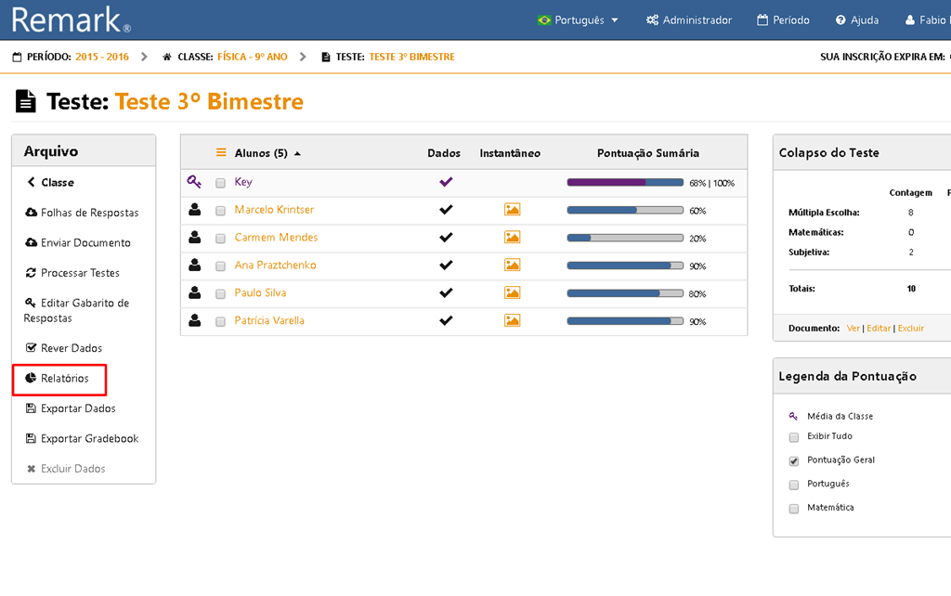Enable the Exibir Tudo checkbox

pyautogui.click(x=793, y=436)
